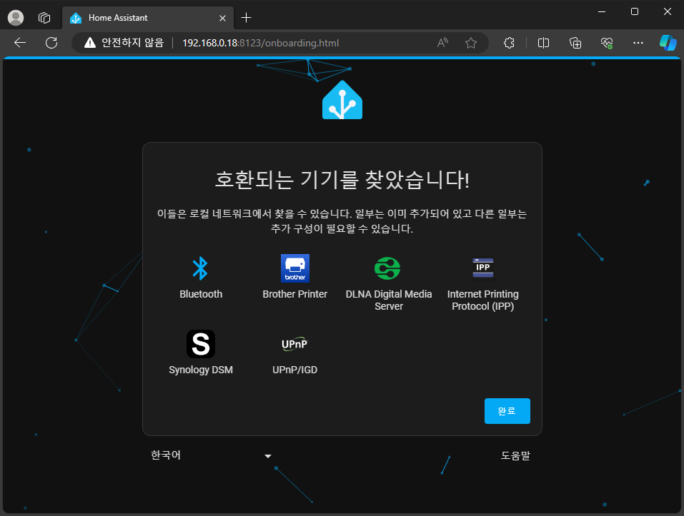Click the 완료 finish button

coord(507,411)
